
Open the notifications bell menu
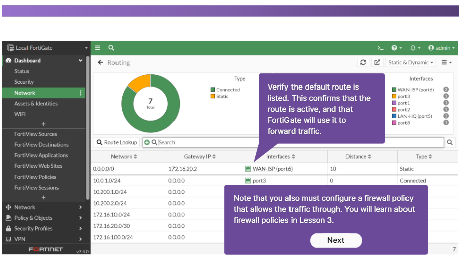pos(415,48)
